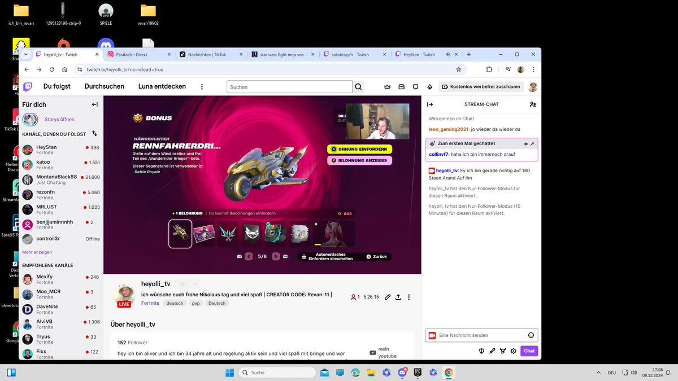Image resolution: width=678 pixels, height=381 pixels.
Task: Open the offline controil3r channel in sidebar
Action: click(61, 239)
